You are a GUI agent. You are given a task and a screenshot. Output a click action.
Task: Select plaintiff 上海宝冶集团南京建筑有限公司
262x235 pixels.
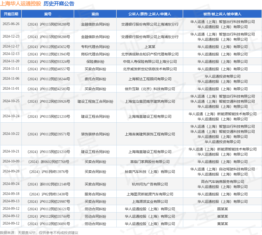(x=150, y=102)
